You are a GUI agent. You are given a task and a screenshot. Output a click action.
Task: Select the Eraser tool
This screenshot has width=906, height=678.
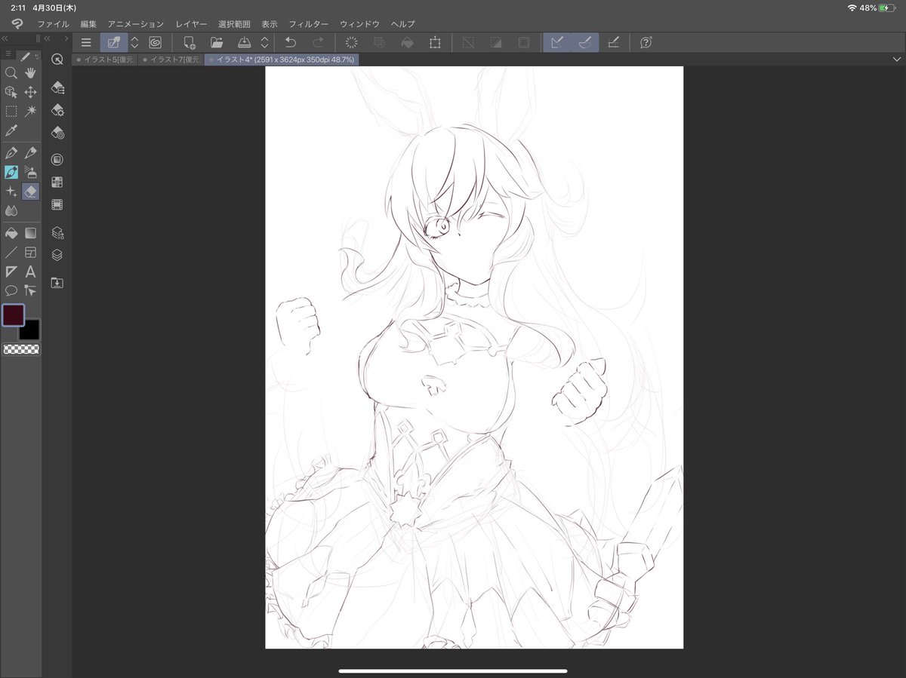pyautogui.click(x=30, y=192)
